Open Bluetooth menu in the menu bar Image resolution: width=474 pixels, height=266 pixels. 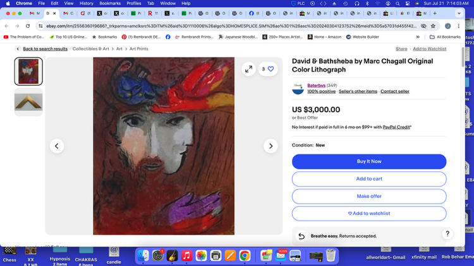pyautogui.click(x=367, y=3)
